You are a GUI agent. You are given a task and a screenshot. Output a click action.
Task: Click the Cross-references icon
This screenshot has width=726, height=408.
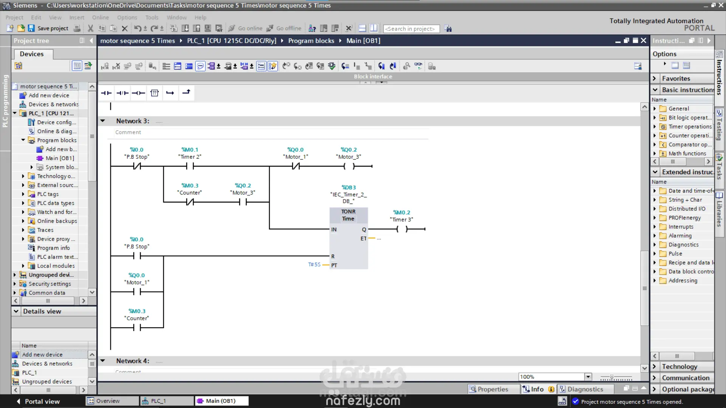pos(349,28)
